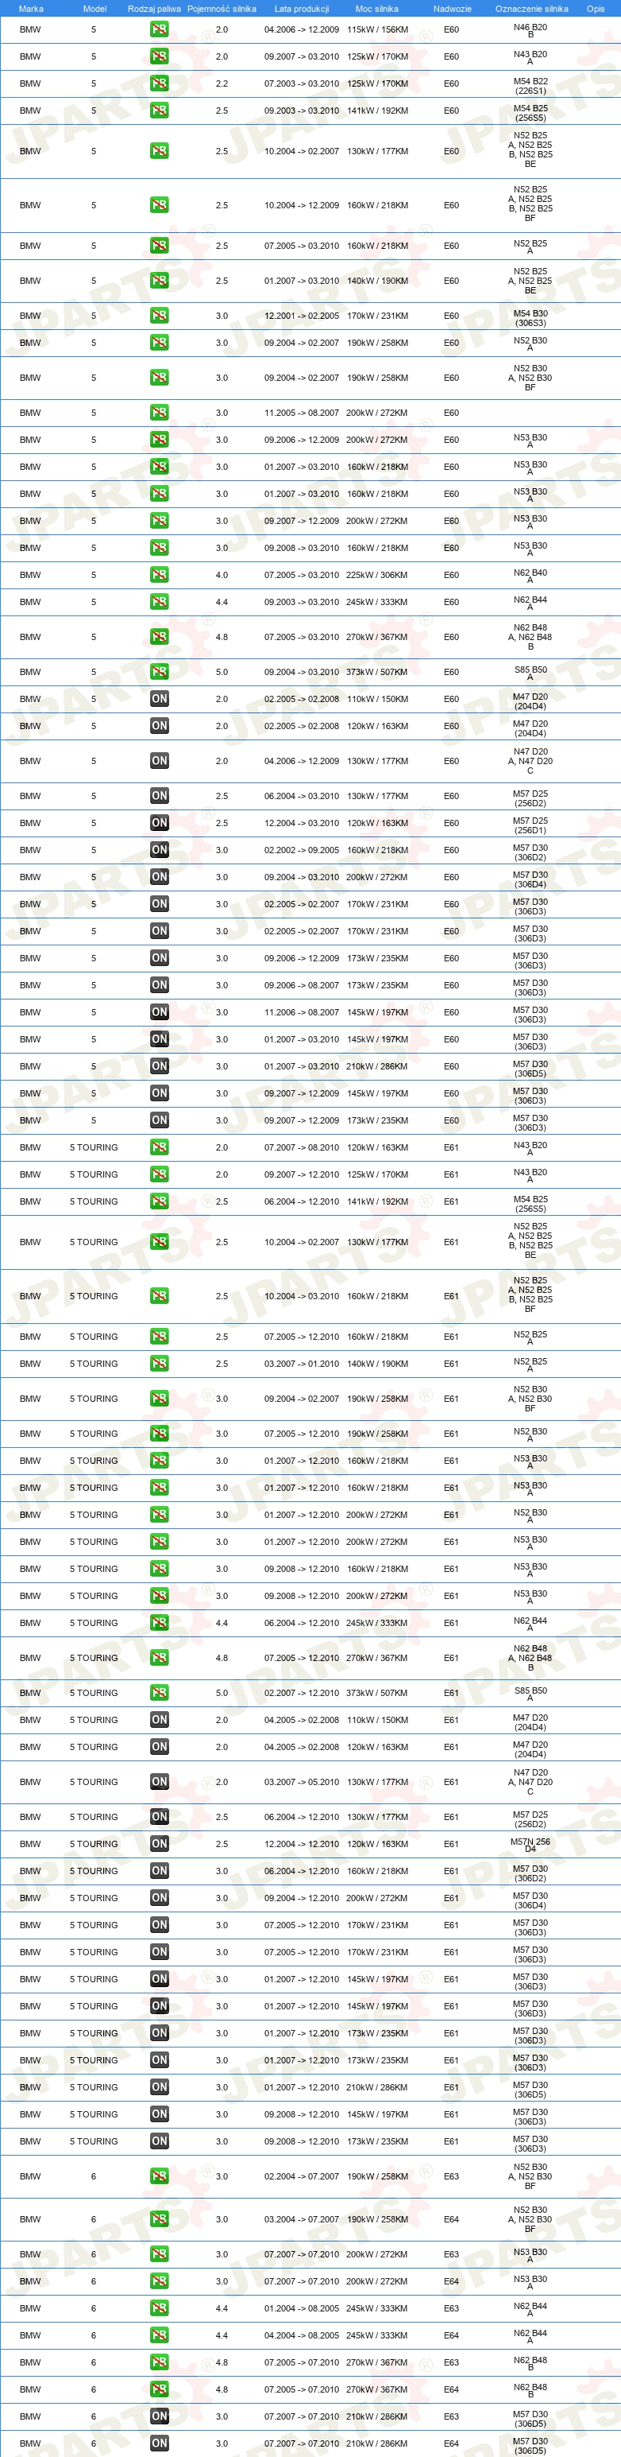Image resolution: width=621 pixels, height=2457 pixels.
Task: Click diesel ON icon in model 6 E63 210kW row
Action: tap(159, 2416)
